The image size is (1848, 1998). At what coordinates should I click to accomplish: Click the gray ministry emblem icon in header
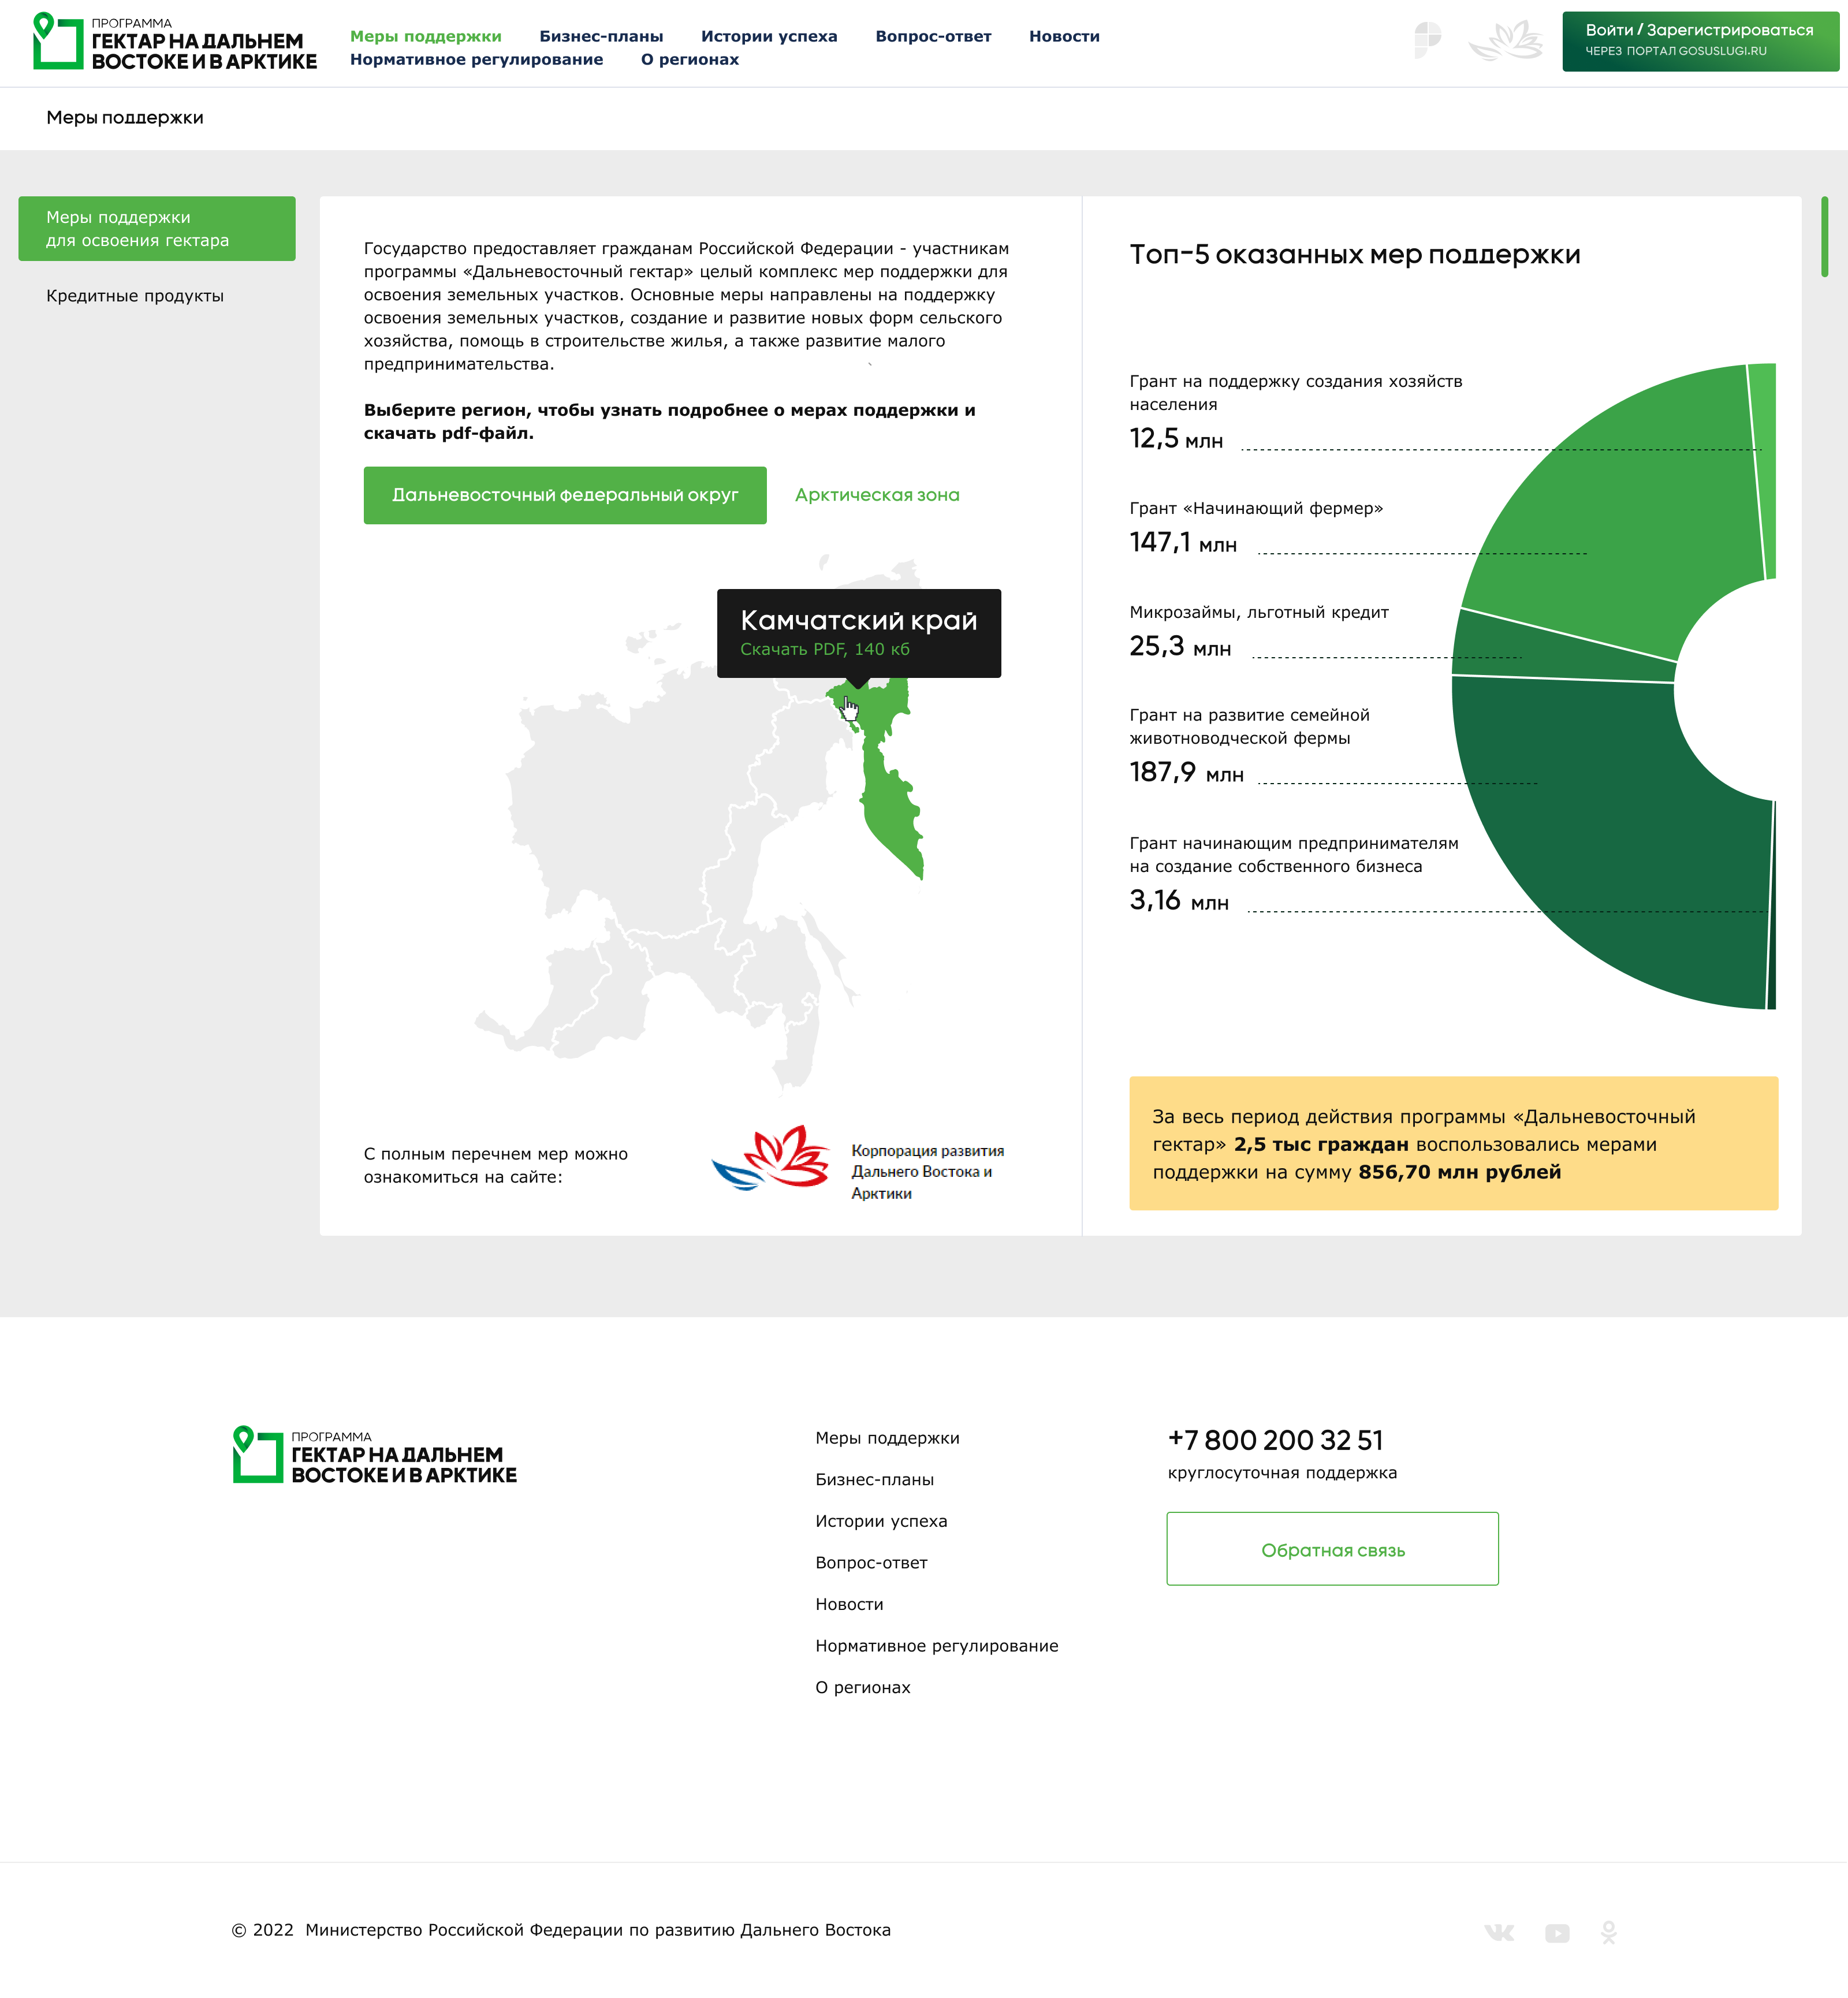click(1428, 41)
